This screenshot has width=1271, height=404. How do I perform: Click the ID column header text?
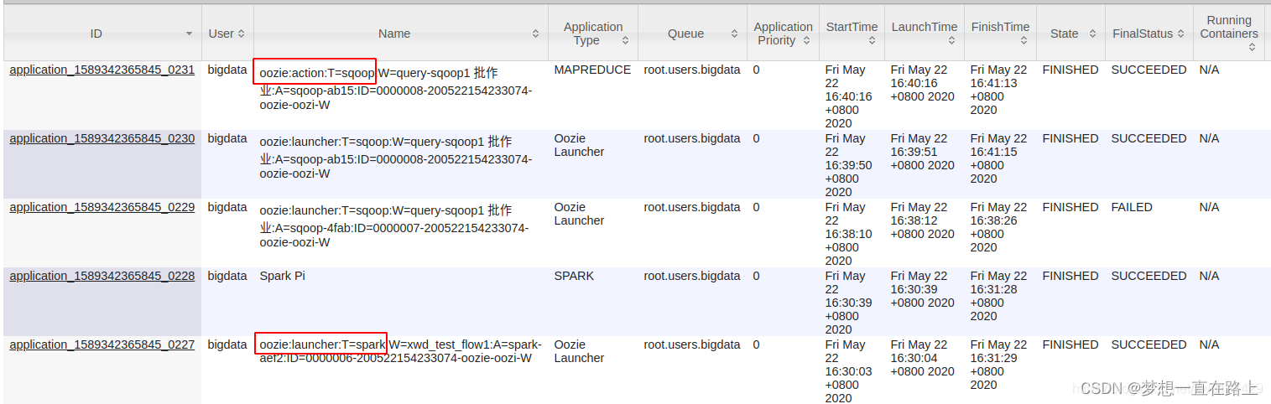pos(96,34)
